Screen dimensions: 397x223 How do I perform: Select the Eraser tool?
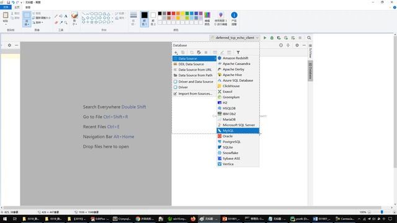[56, 22]
